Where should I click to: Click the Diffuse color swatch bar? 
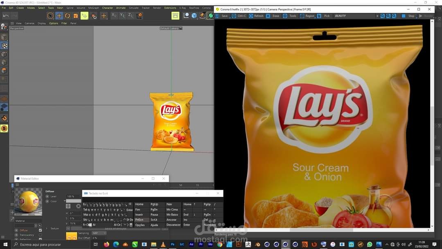coord(74,201)
